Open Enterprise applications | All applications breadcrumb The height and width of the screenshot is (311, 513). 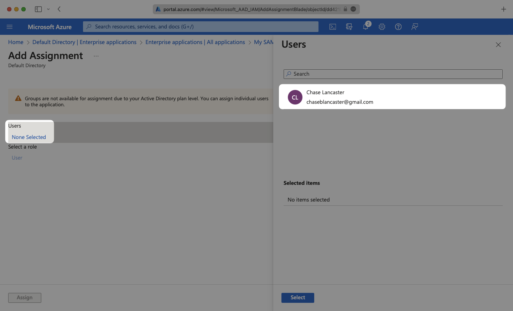point(195,42)
